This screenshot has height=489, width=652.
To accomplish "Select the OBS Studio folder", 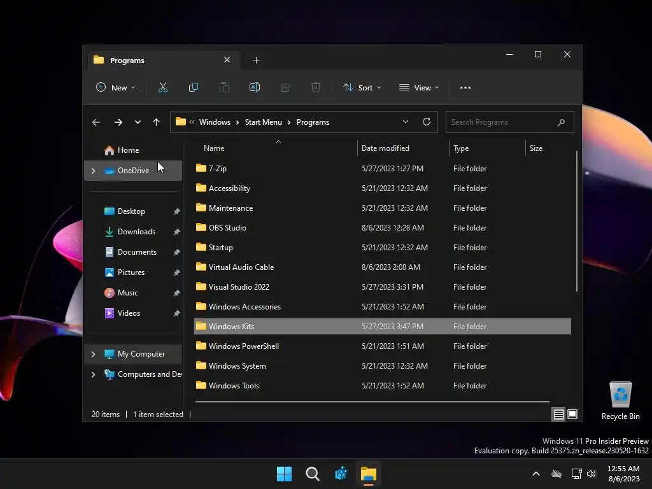I will (x=383, y=228).
